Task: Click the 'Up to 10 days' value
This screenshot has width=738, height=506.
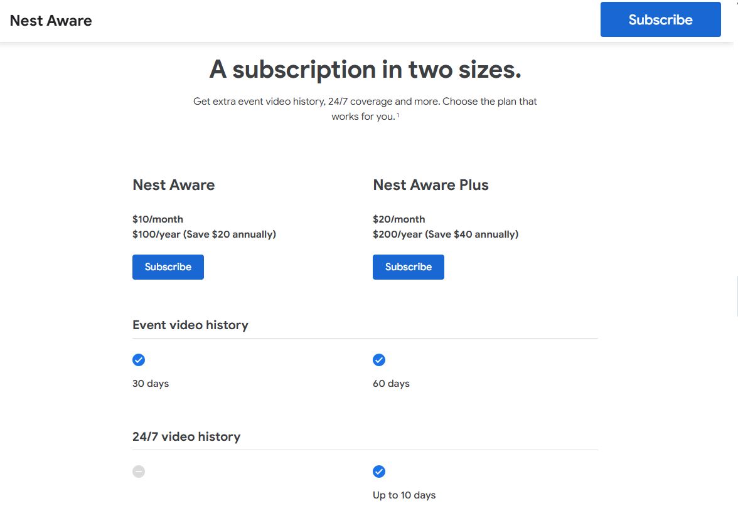Action: (x=404, y=495)
